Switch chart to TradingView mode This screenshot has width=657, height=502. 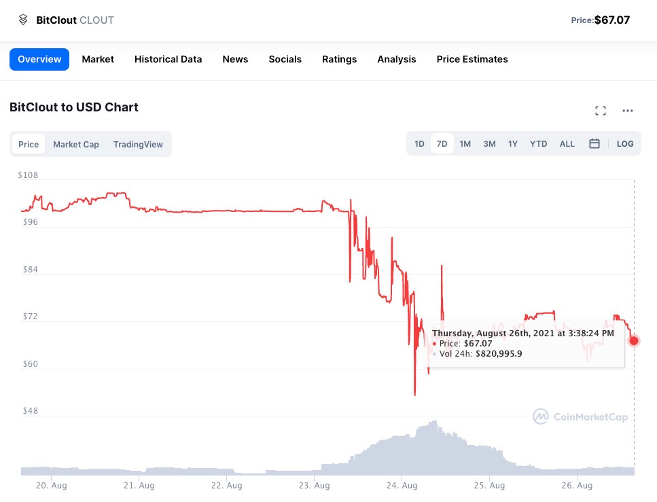[x=138, y=144]
